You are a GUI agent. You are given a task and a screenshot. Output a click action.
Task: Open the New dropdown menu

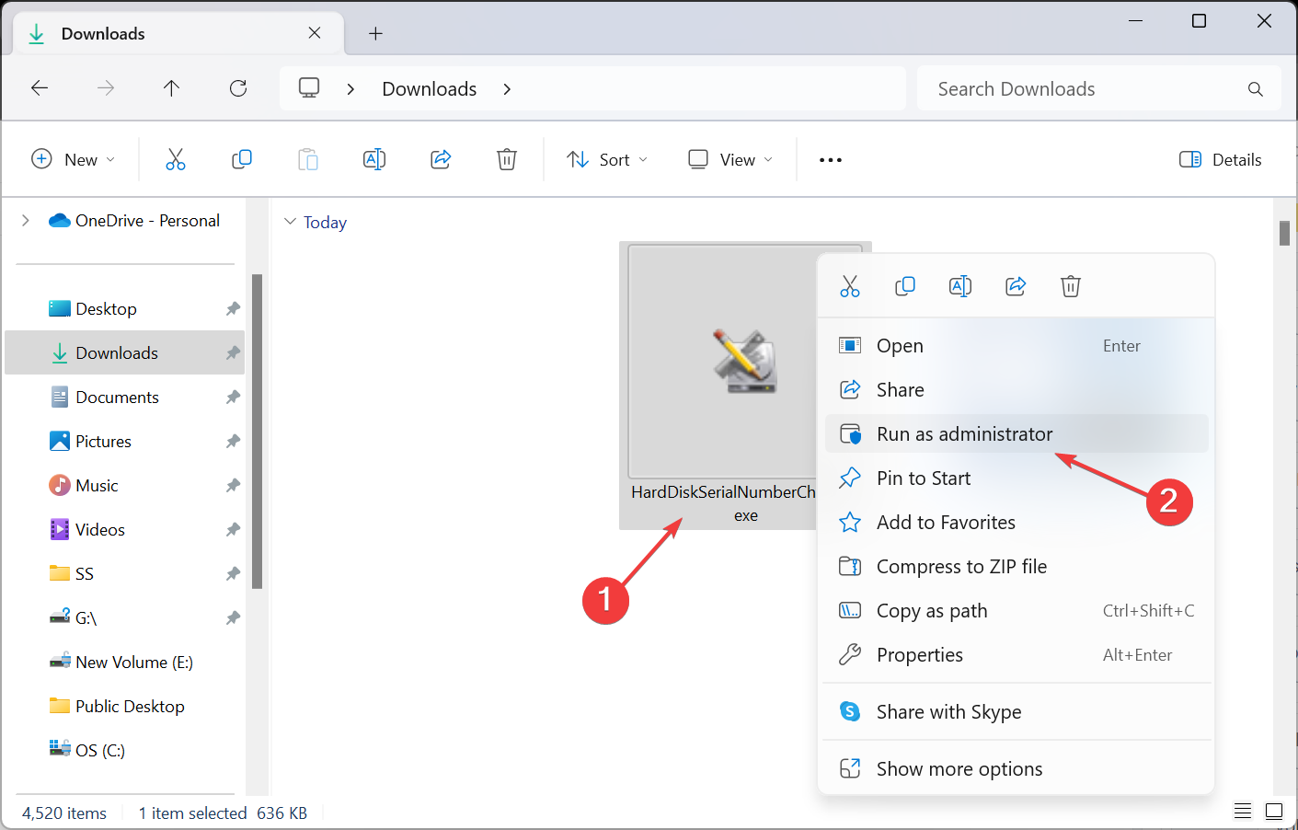pos(74,159)
